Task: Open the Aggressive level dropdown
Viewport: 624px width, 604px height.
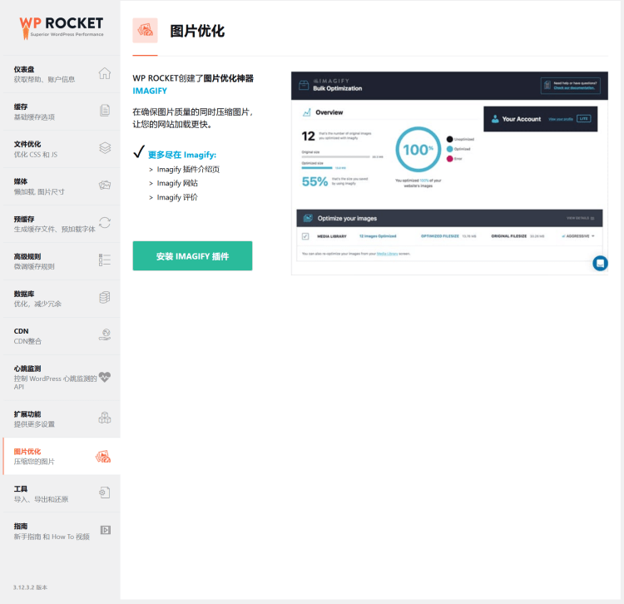Action: coord(578,236)
